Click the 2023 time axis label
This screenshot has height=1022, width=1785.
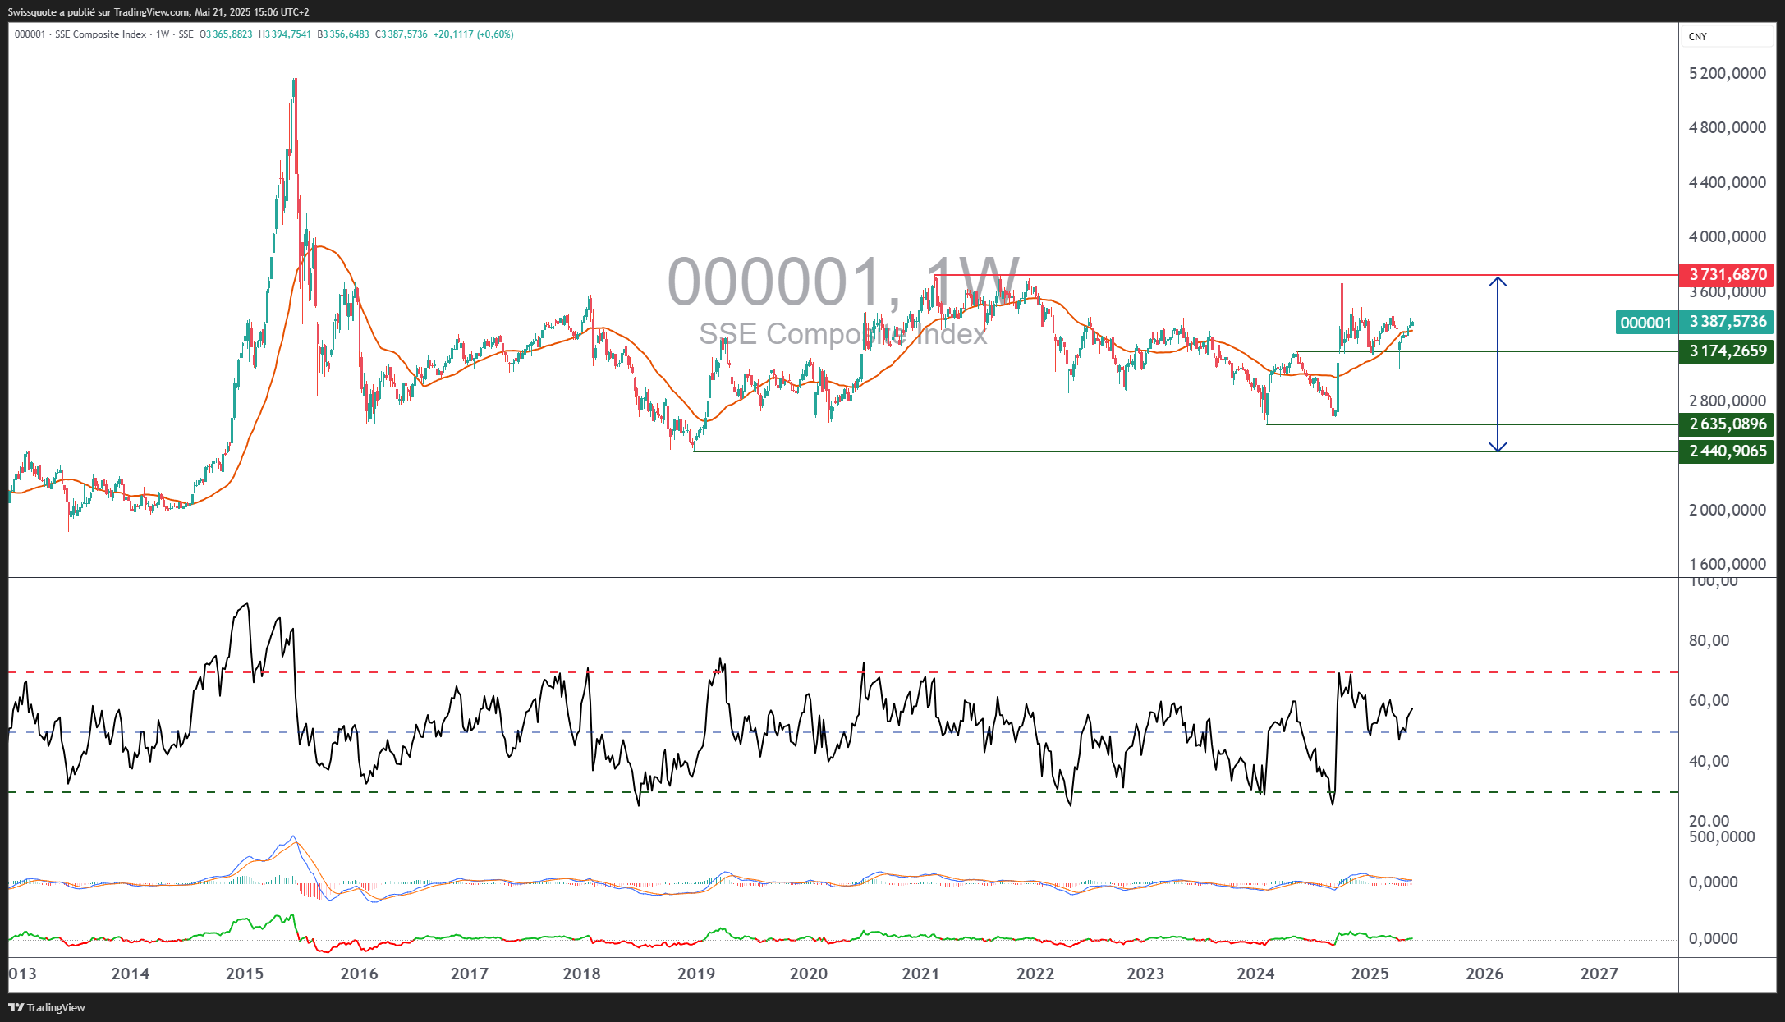tap(1145, 974)
